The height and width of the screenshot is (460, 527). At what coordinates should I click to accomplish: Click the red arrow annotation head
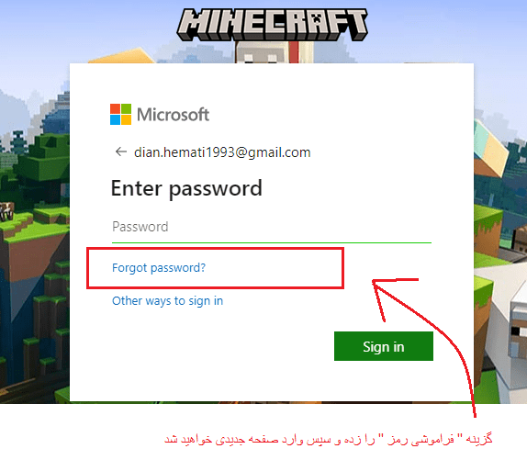click(x=381, y=292)
